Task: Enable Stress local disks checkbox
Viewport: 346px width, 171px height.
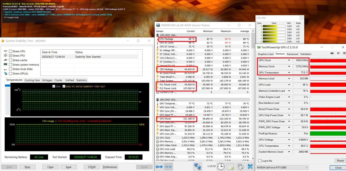Action: [x=10, y=69]
